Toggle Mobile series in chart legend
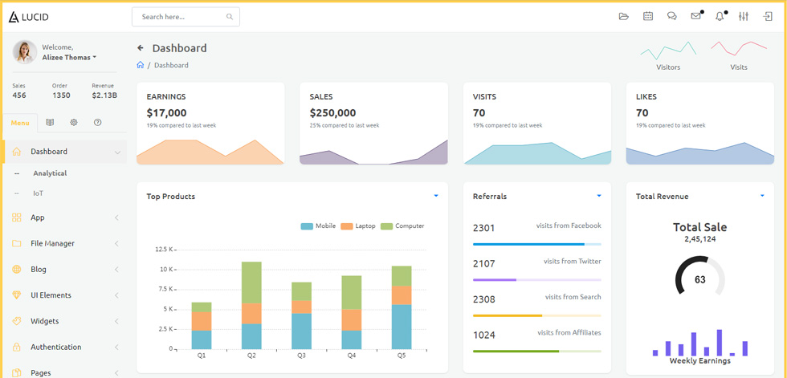The image size is (787, 378). [318, 226]
